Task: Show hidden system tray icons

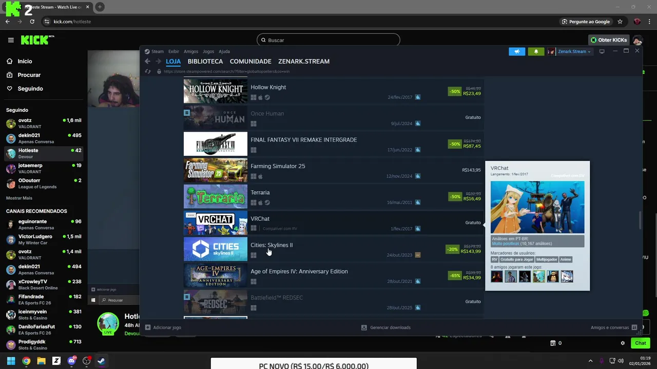Action: 590,361
